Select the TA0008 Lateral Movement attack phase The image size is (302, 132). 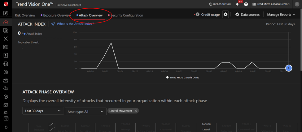coord(206,127)
